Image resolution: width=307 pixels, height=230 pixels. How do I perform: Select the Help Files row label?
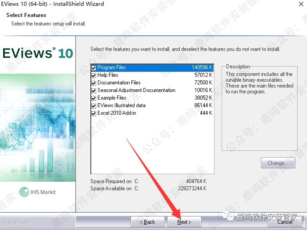click(x=108, y=75)
